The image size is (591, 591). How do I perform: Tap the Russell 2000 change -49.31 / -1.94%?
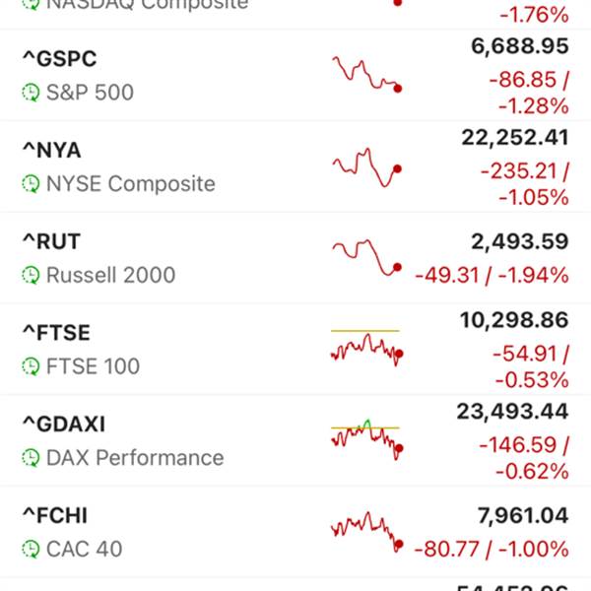492,275
